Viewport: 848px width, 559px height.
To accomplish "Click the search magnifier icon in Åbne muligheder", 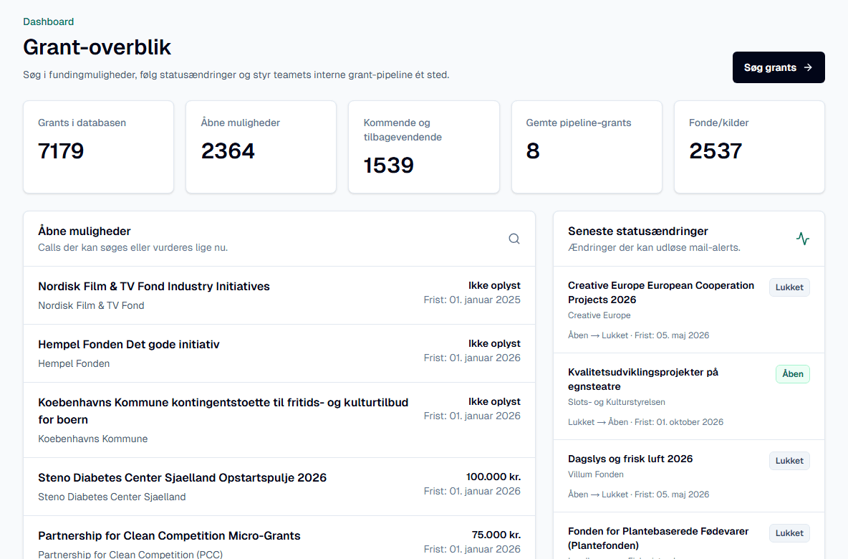I will point(514,239).
